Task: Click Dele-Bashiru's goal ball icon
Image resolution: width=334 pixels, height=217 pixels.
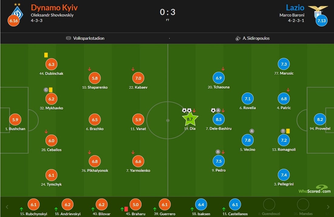Action: (x=213, y=110)
